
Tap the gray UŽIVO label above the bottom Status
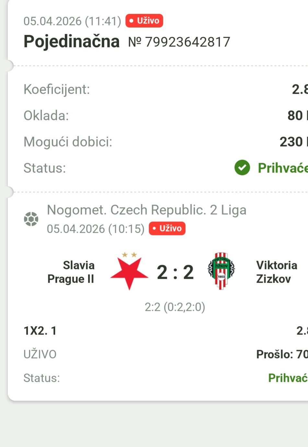pos(40,354)
